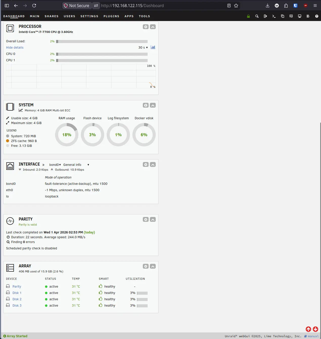The width and height of the screenshot is (321, 339).
Task: Open browser sidebar toggle icon
Action: (x=7, y=6)
